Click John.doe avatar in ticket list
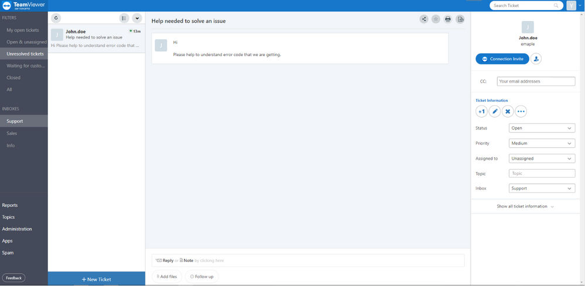585x286 pixels. 57,35
